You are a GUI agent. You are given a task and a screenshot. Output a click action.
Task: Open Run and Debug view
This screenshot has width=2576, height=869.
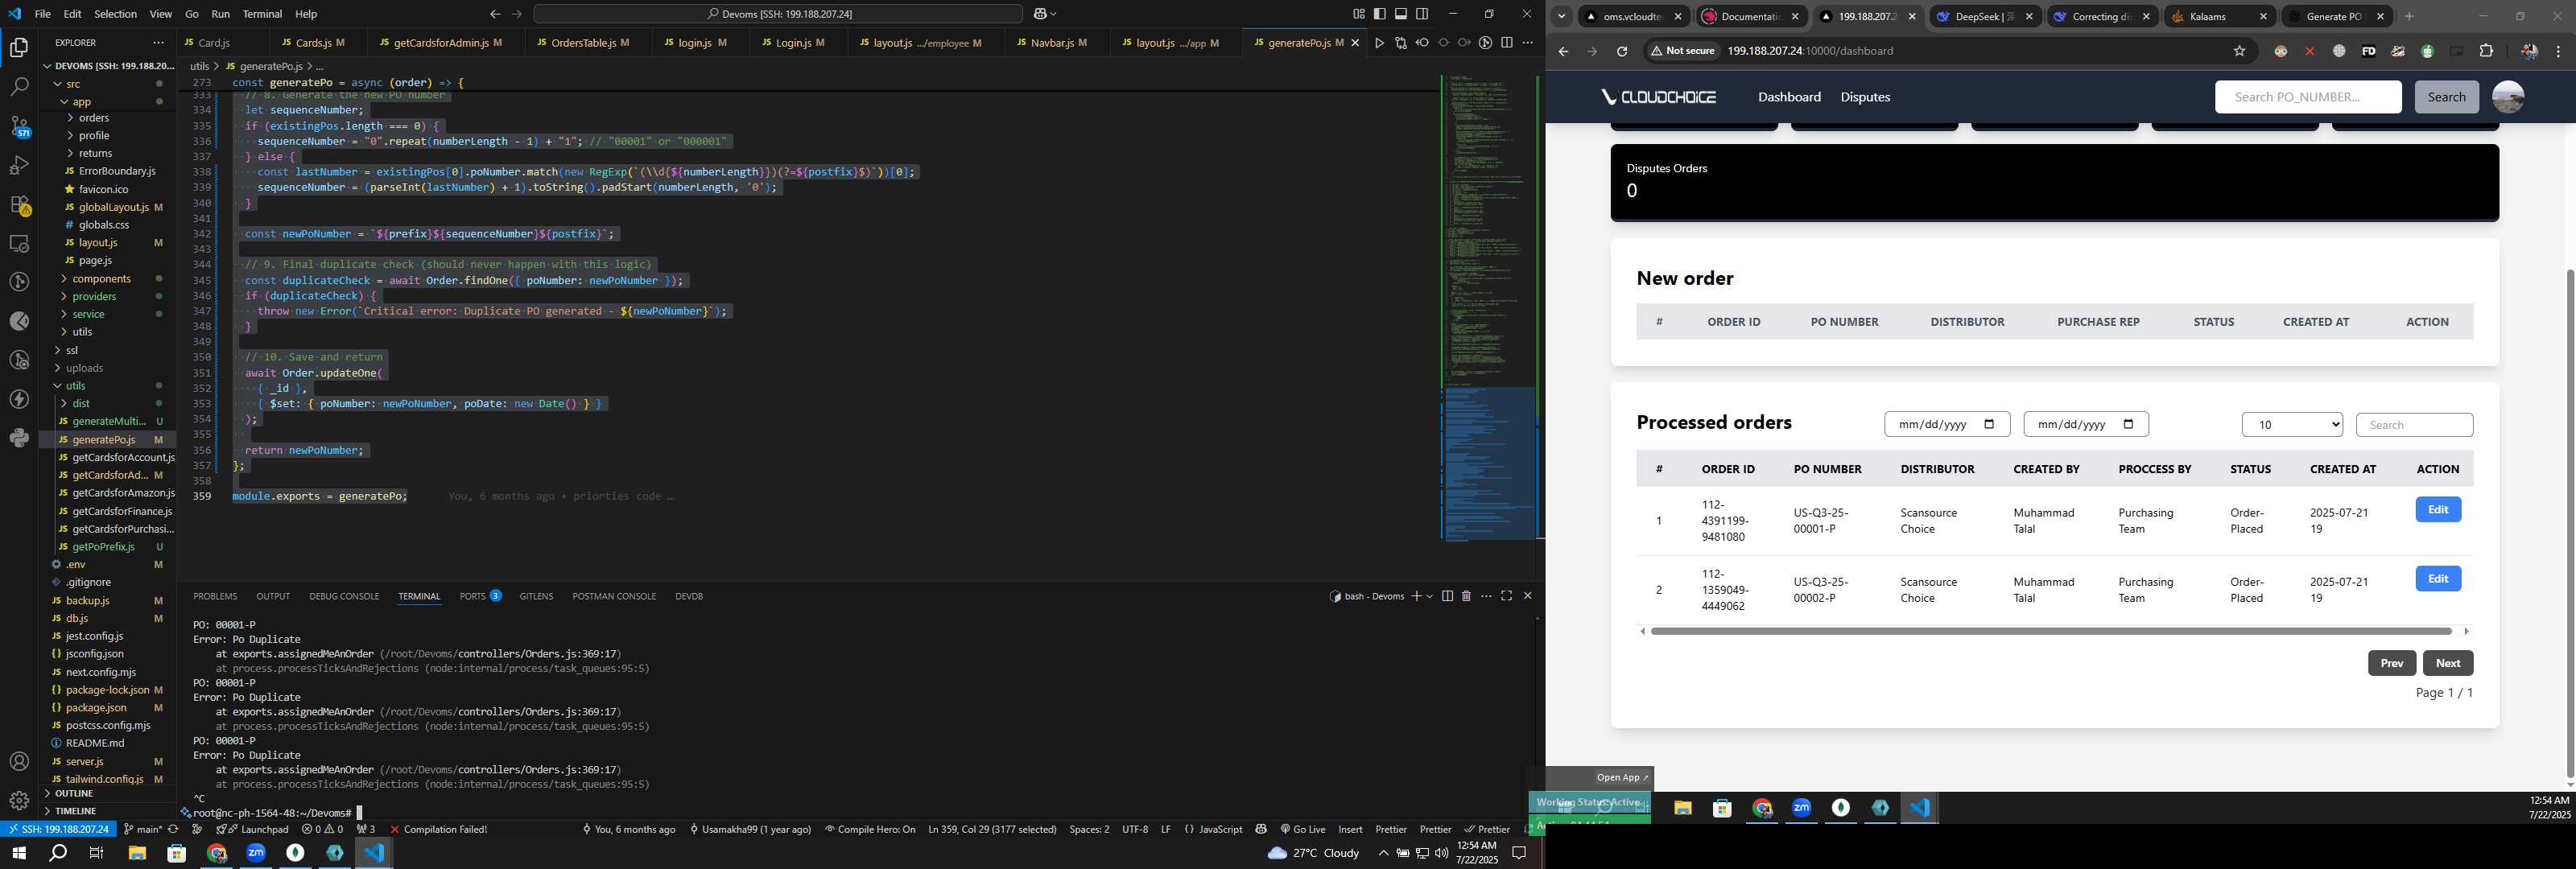pos(19,165)
